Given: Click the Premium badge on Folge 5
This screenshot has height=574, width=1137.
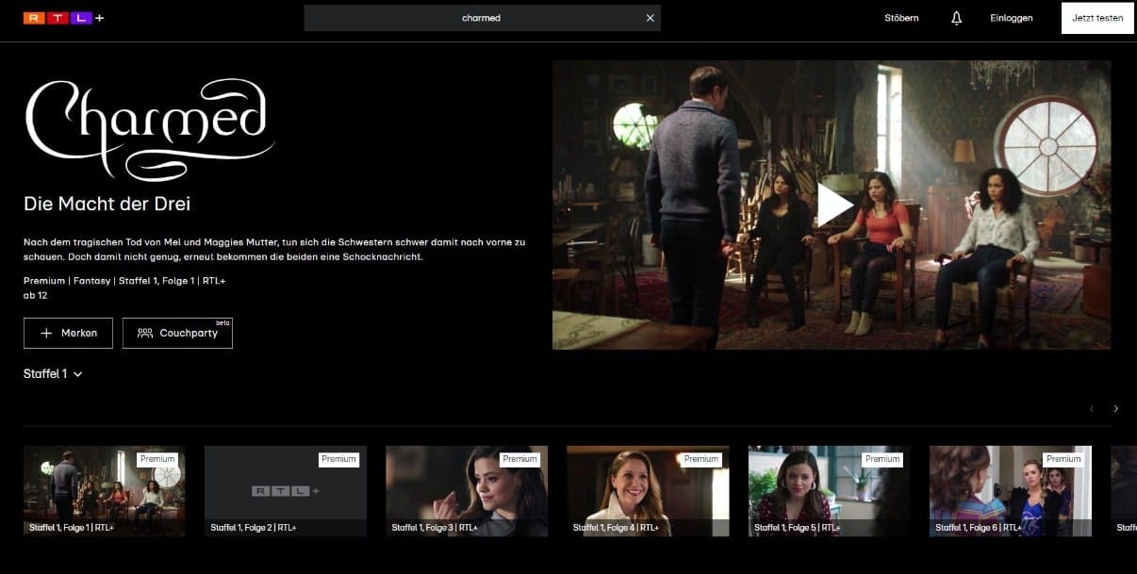Looking at the screenshot, I should (882, 459).
